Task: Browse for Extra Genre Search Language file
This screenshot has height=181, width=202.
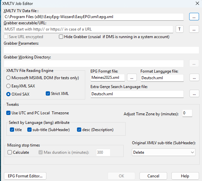Action: coord(194,94)
